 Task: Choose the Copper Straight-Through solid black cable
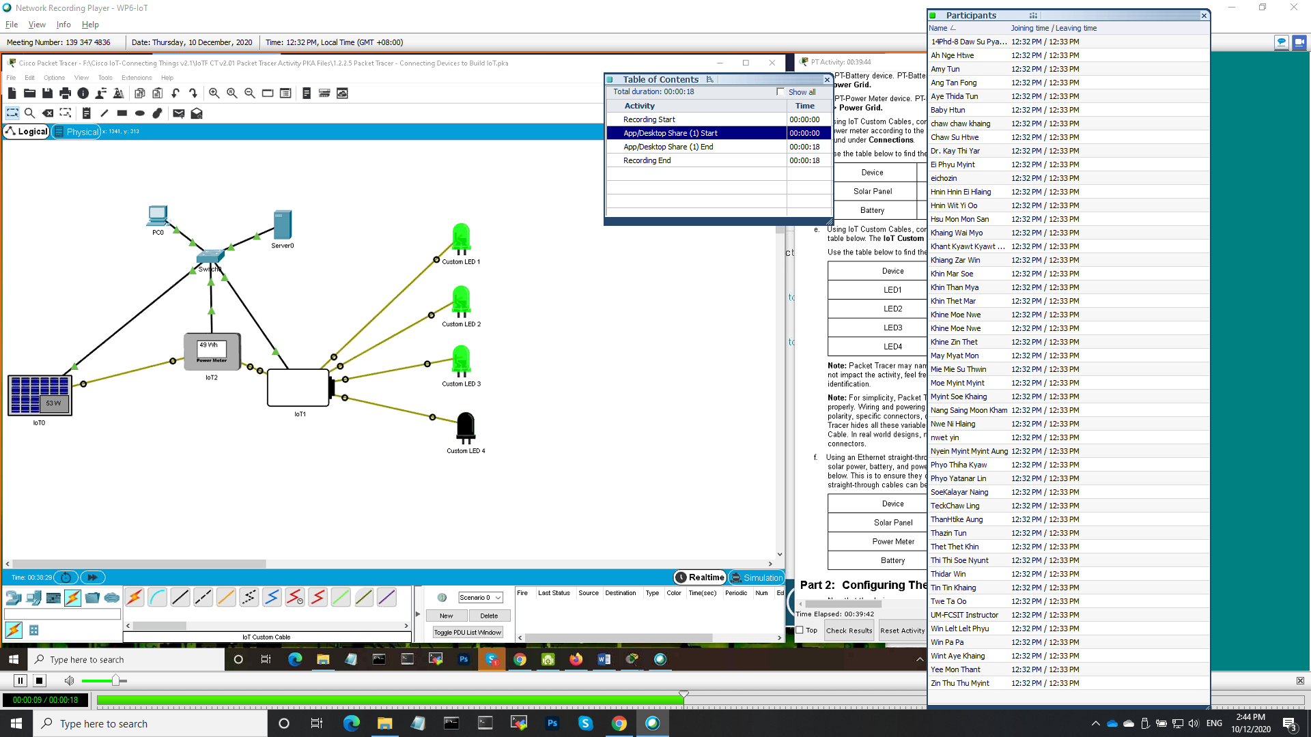[180, 597]
